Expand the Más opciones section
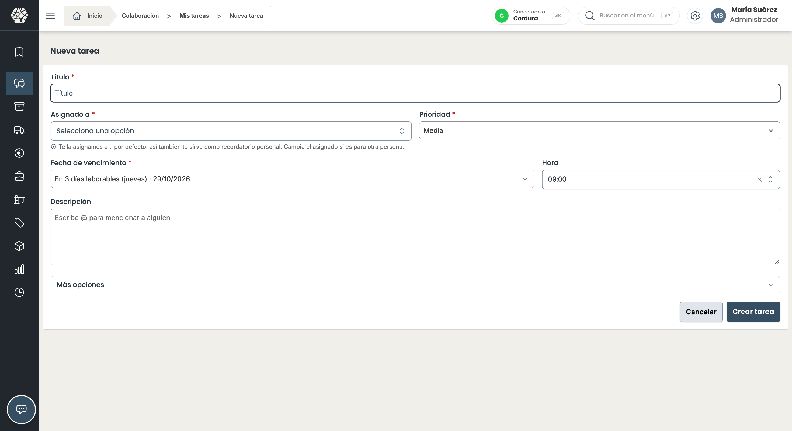Screen dimensions: 792x431 point(415,285)
